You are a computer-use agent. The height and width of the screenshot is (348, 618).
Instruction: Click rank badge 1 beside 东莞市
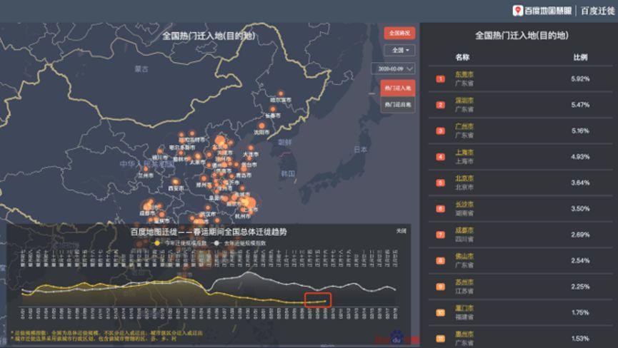tap(440, 79)
